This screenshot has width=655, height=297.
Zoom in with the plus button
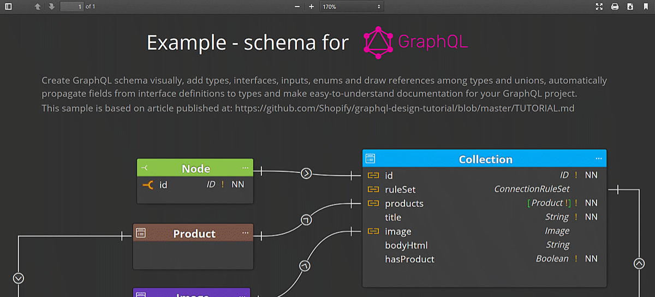click(x=311, y=7)
